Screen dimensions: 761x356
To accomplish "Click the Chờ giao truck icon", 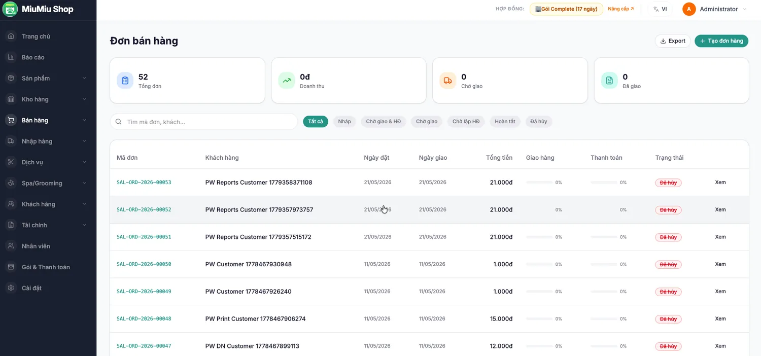I will 448,81.
